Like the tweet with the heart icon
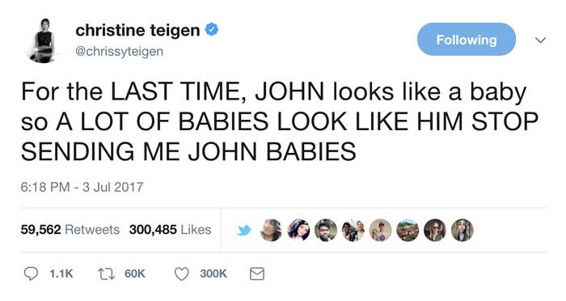The width and height of the screenshot is (566, 301). [182, 274]
